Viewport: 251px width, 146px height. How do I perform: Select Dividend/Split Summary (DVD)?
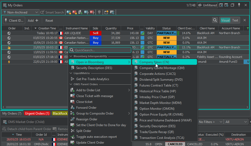[x=165, y=79]
